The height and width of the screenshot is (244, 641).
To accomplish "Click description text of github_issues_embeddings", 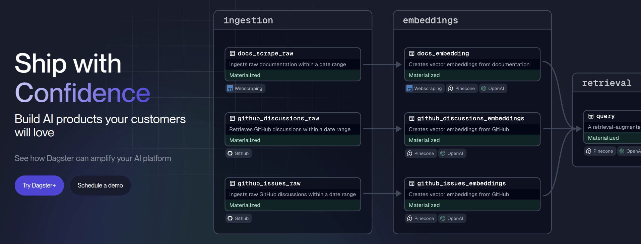I will (x=459, y=194).
